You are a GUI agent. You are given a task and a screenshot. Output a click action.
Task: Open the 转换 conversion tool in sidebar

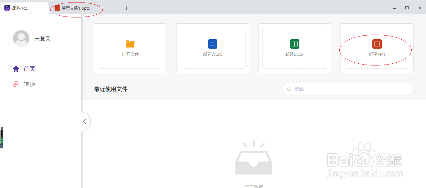pyautogui.click(x=16, y=84)
